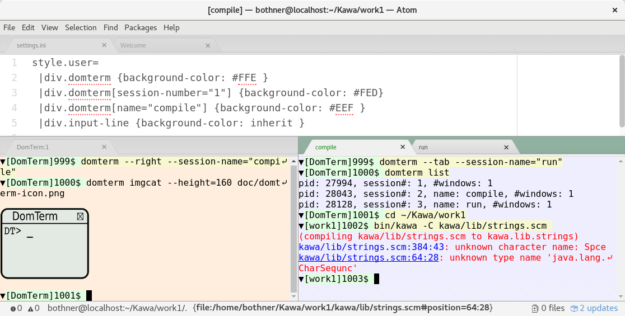Open the Selection menu
Screen dimensions: 625x316
[x=81, y=27]
